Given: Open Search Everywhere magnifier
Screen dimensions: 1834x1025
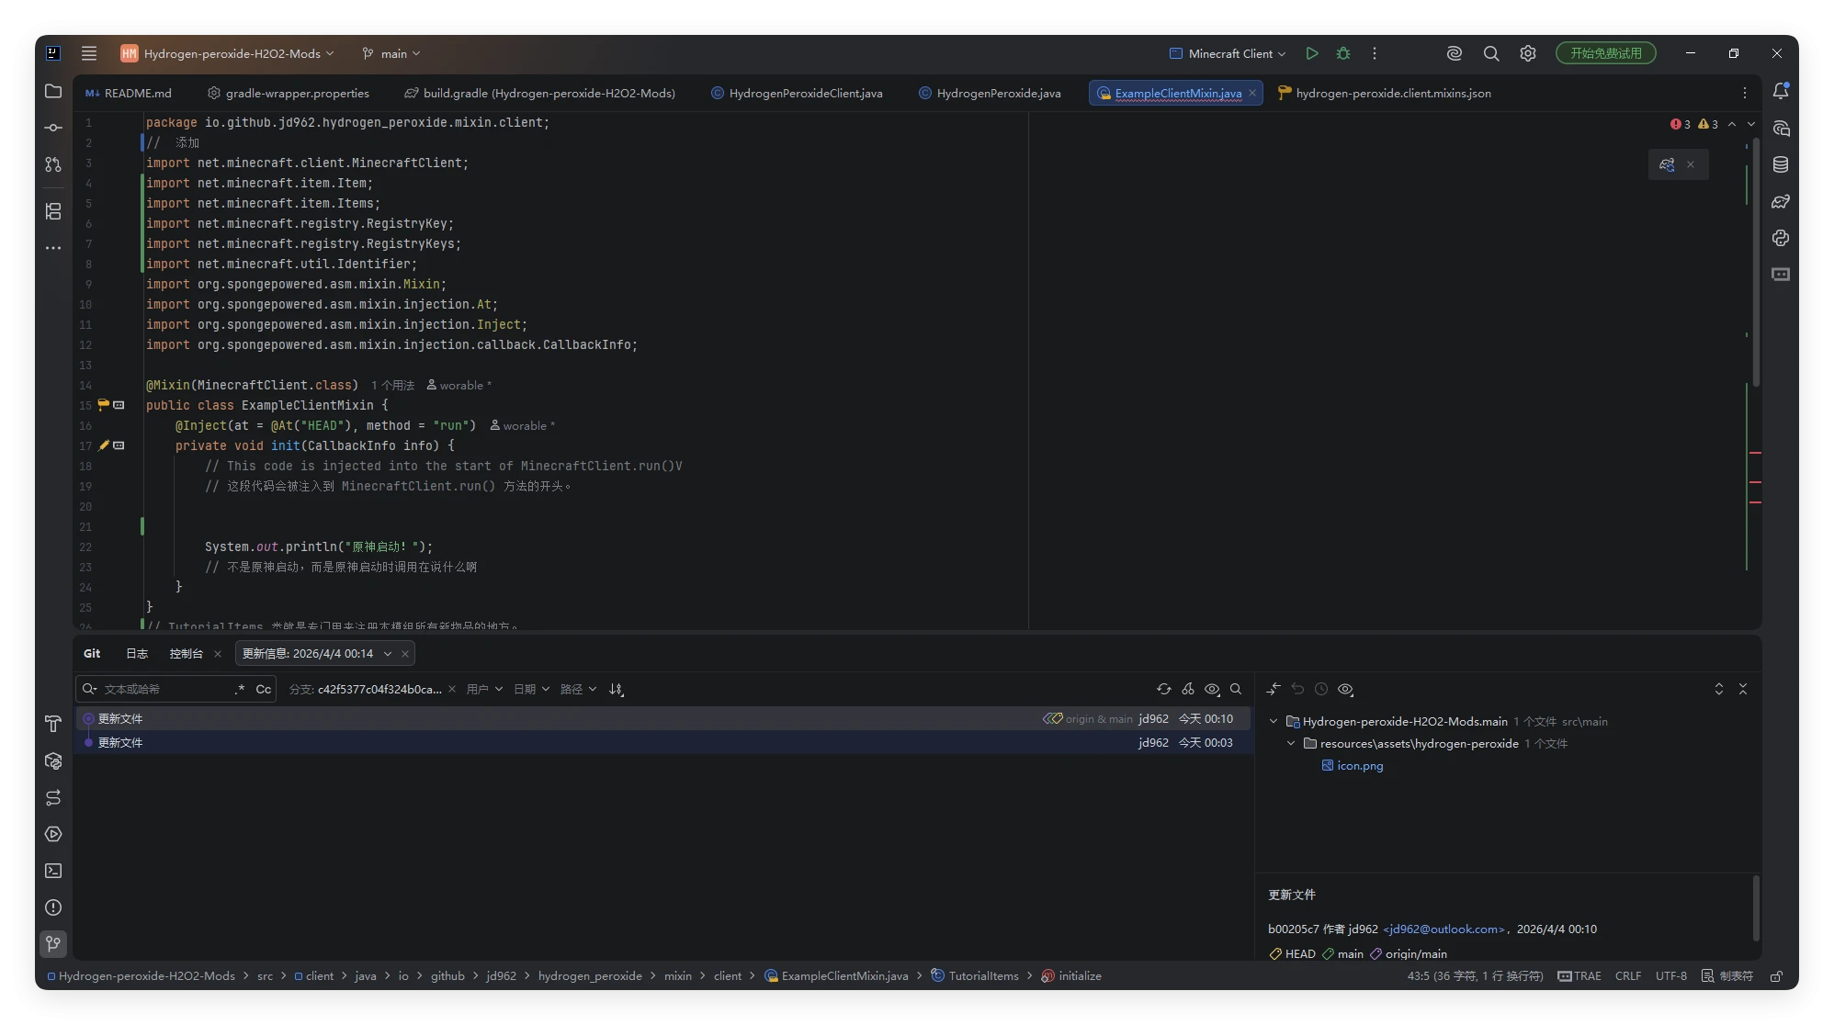Looking at the screenshot, I should point(1491,53).
